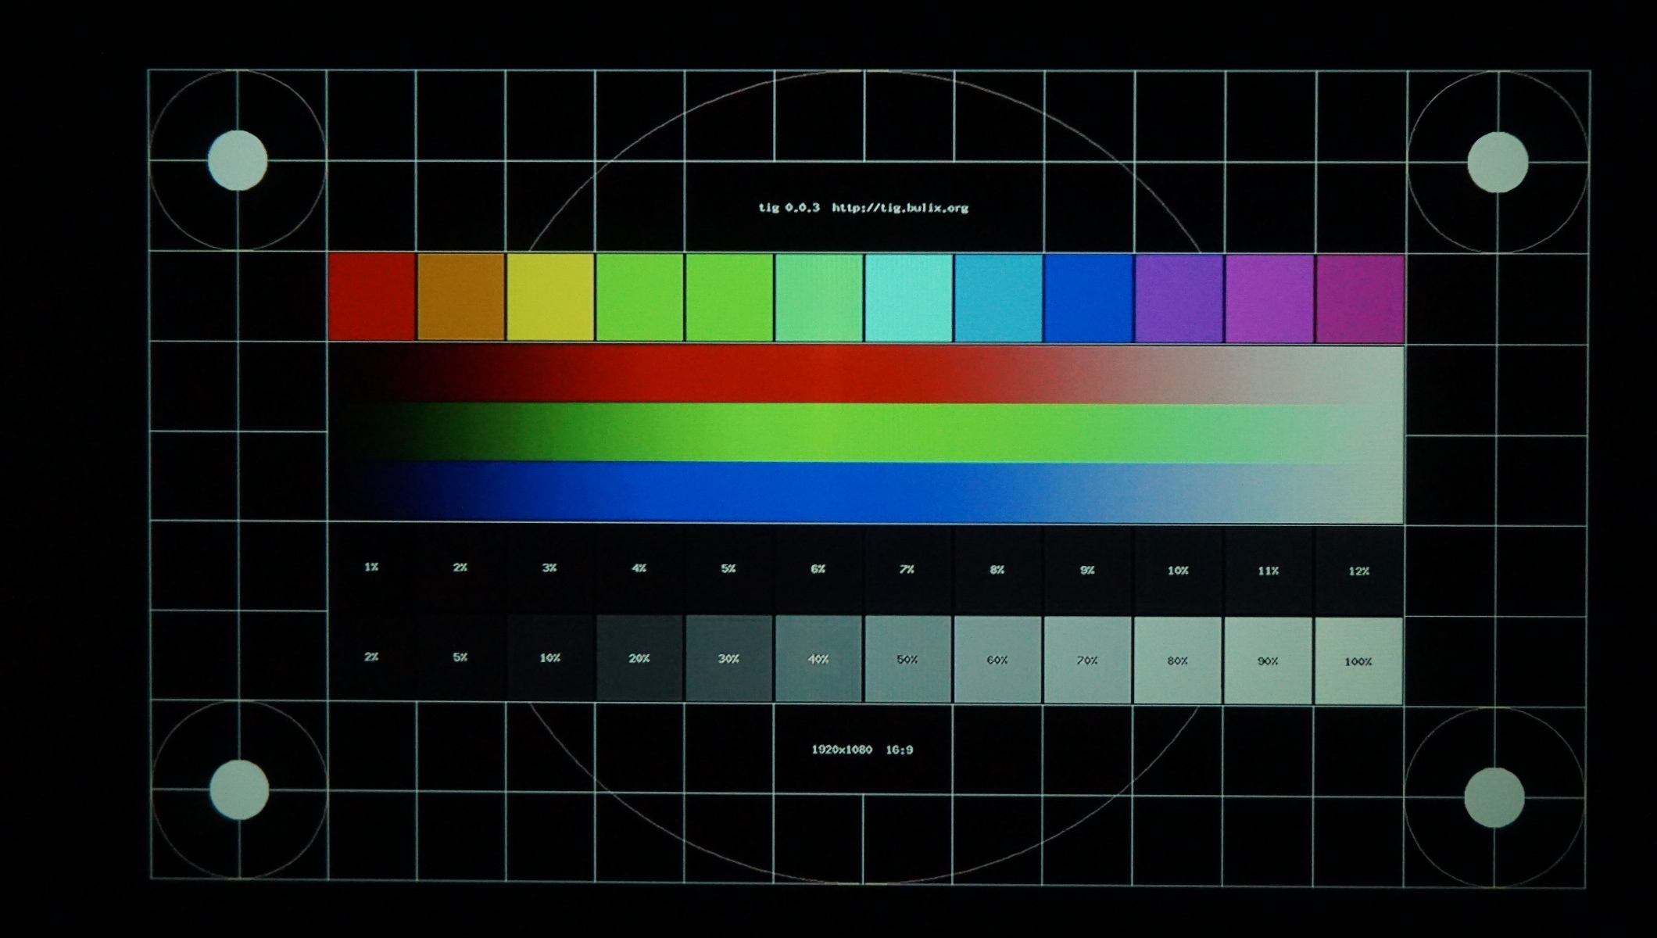1657x938 pixels.
Task: Click the yellow color swatch
Action: click(550, 297)
